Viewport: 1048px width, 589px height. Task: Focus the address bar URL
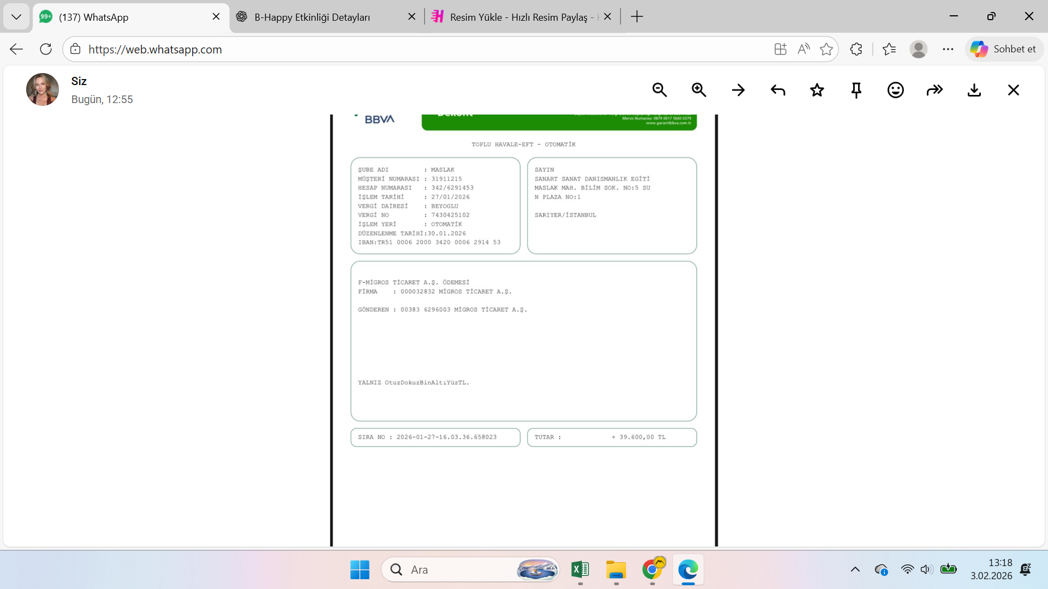tap(155, 49)
